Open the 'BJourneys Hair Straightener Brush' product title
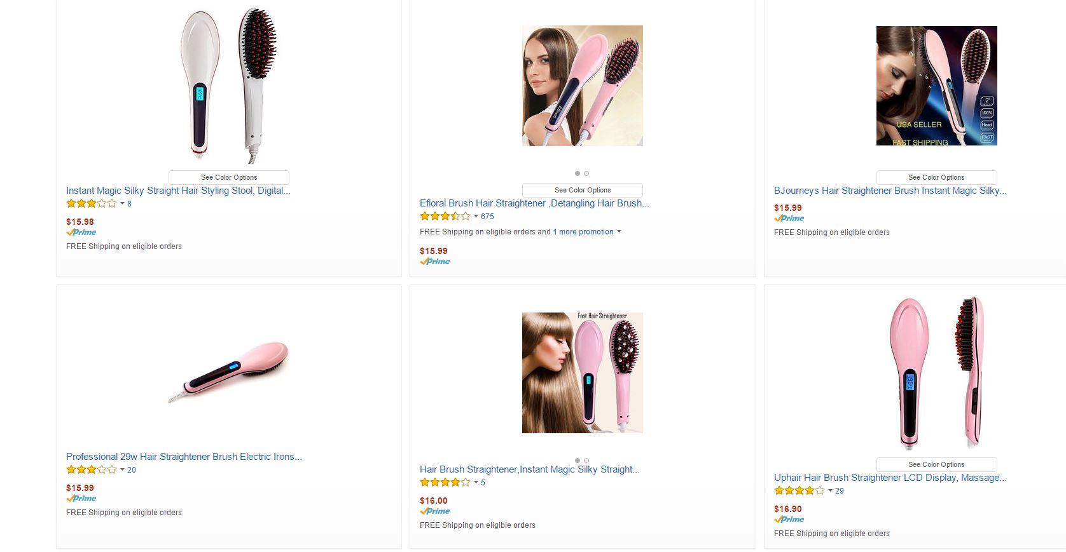 (x=890, y=191)
